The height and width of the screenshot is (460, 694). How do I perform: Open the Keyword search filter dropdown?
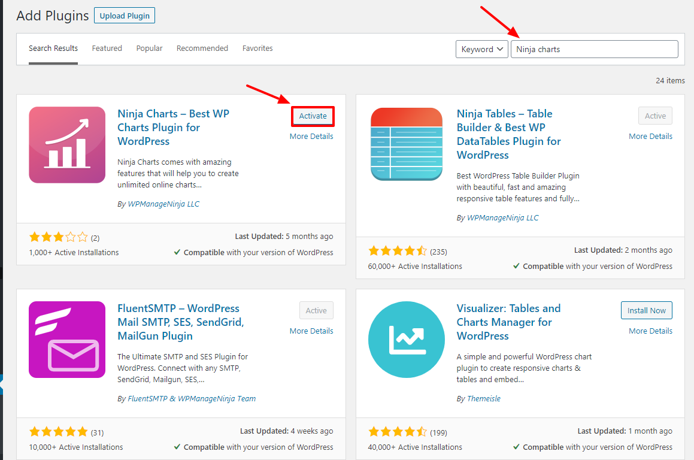481,49
